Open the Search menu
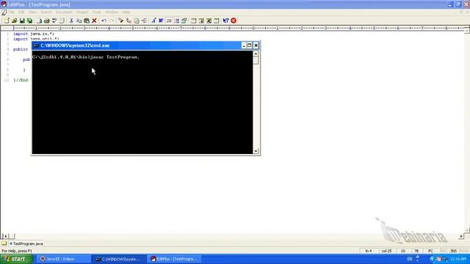 (x=46, y=12)
